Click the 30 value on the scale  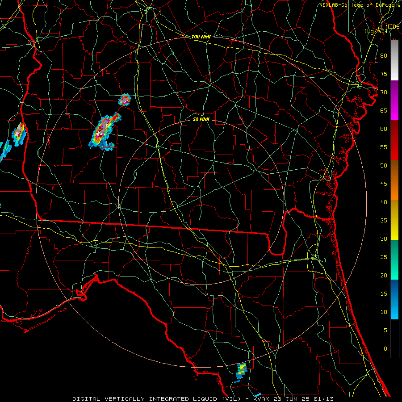tap(384, 239)
